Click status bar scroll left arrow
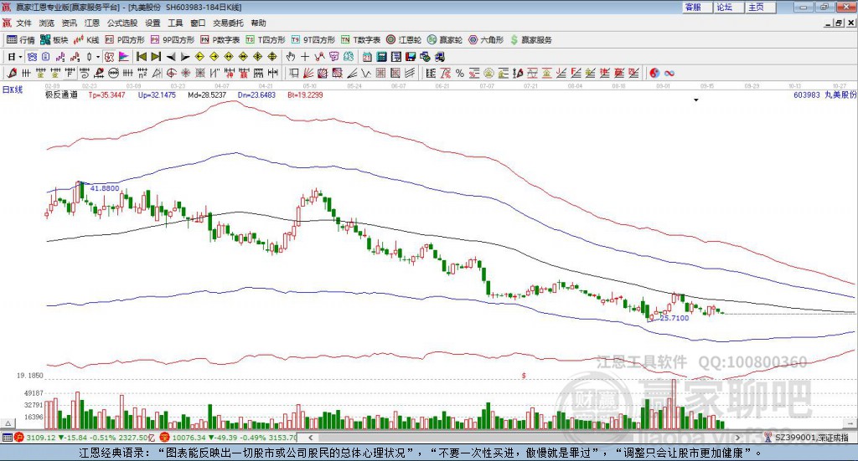Viewport: 858px width, 461px height. 310,438
